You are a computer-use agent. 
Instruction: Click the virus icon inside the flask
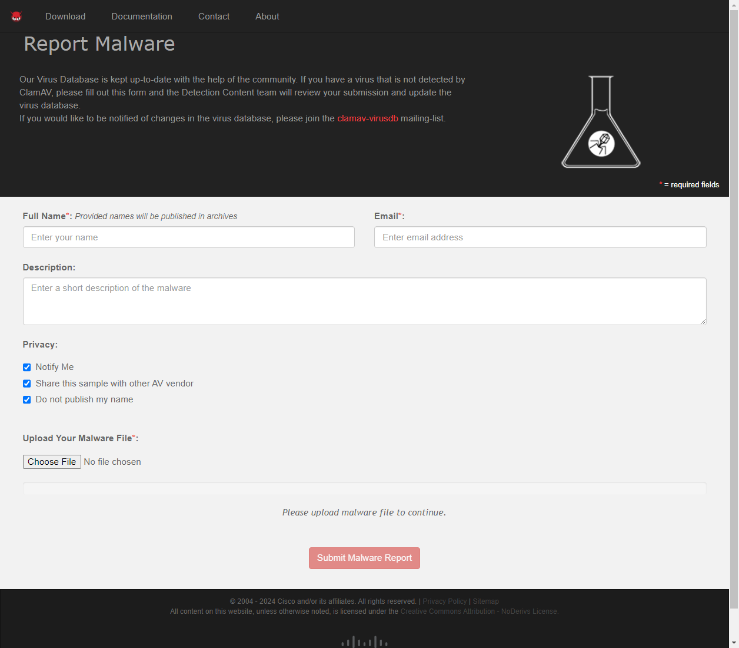point(601,144)
